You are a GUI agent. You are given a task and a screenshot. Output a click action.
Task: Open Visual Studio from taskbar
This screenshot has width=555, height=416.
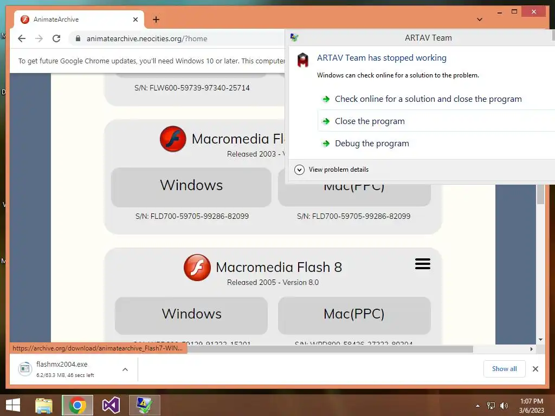(x=111, y=405)
